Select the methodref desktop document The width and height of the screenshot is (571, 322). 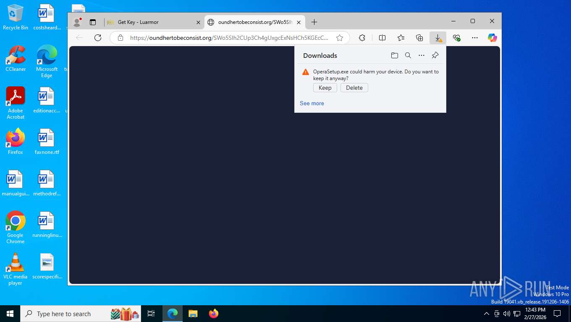click(47, 183)
